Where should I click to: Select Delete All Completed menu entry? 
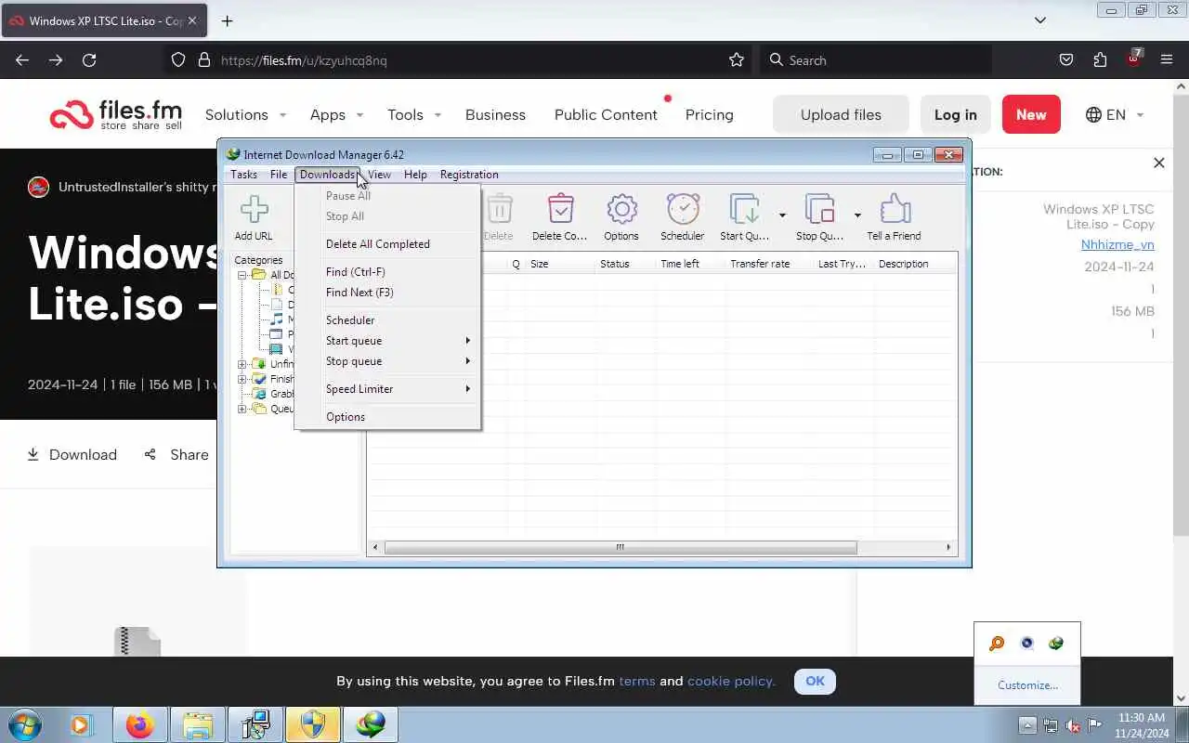(388, 244)
